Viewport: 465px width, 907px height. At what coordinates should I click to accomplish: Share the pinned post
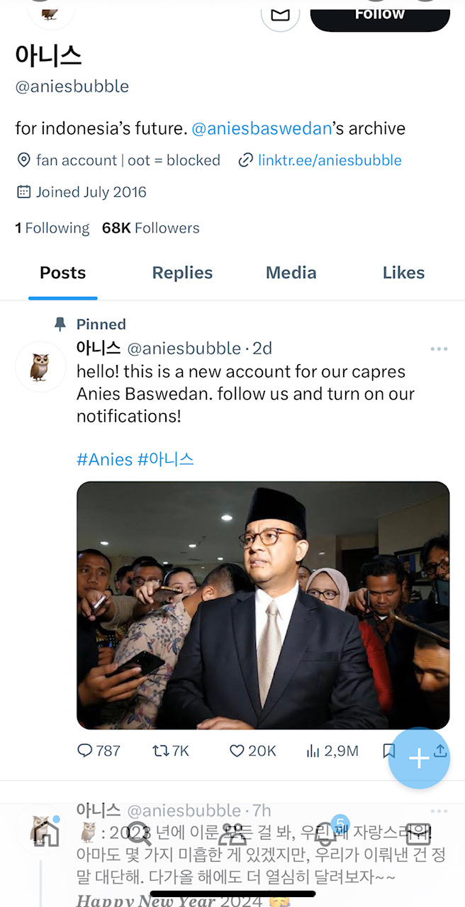[x=440, y=750]
